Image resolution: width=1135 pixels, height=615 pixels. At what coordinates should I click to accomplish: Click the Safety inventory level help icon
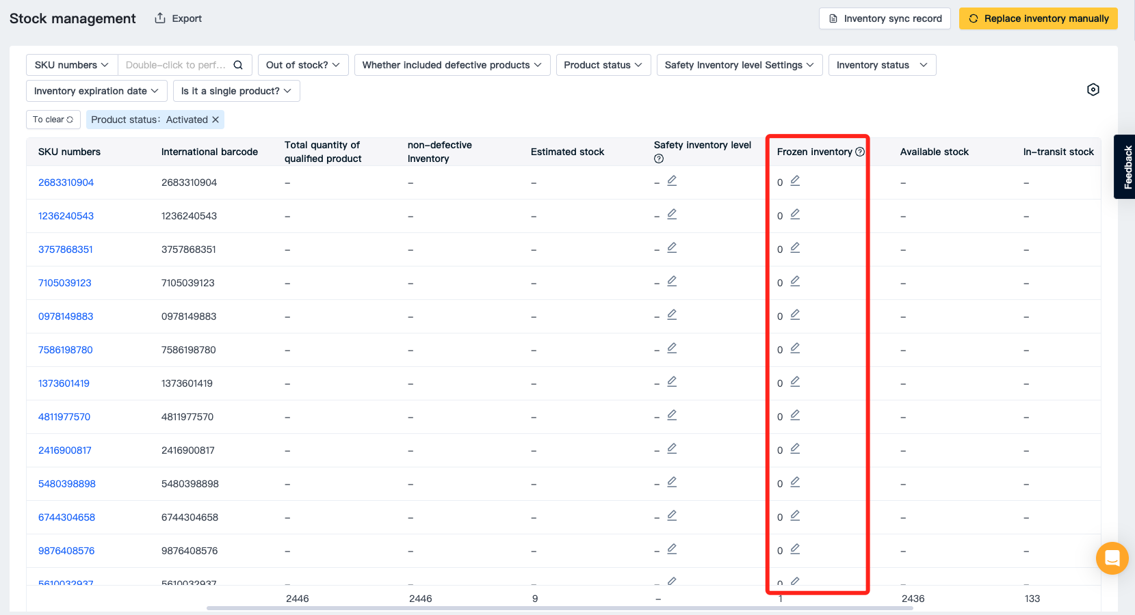pos(659,159)
